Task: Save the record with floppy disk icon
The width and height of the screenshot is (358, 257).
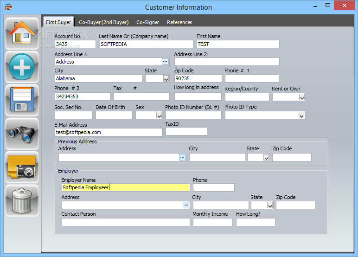Action: point(22,100)
